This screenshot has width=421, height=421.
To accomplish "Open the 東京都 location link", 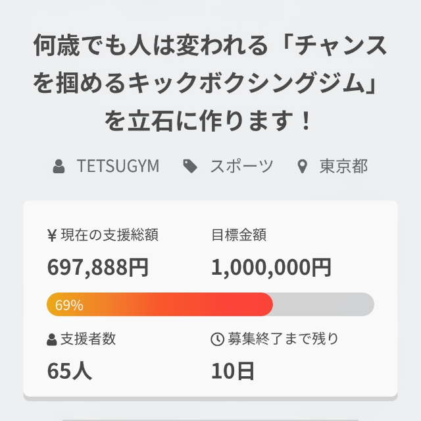I will click(x=343, y=166).
